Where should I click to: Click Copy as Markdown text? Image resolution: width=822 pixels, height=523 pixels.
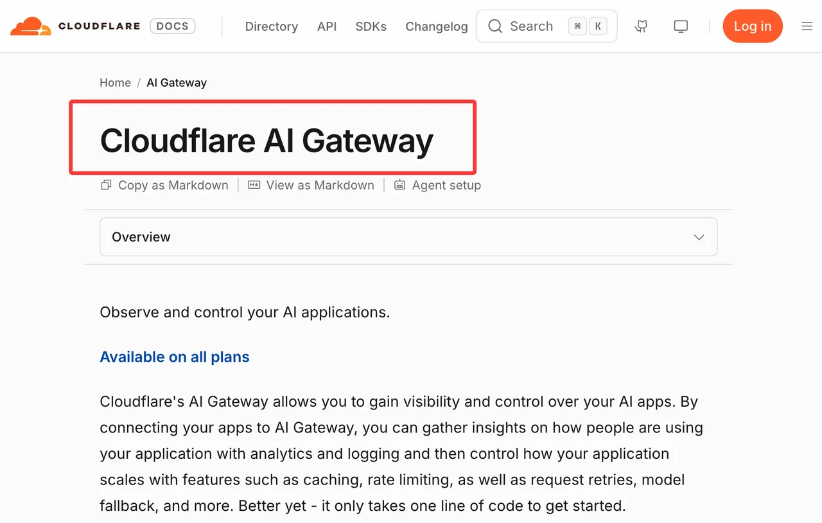[x=173, y=185]
